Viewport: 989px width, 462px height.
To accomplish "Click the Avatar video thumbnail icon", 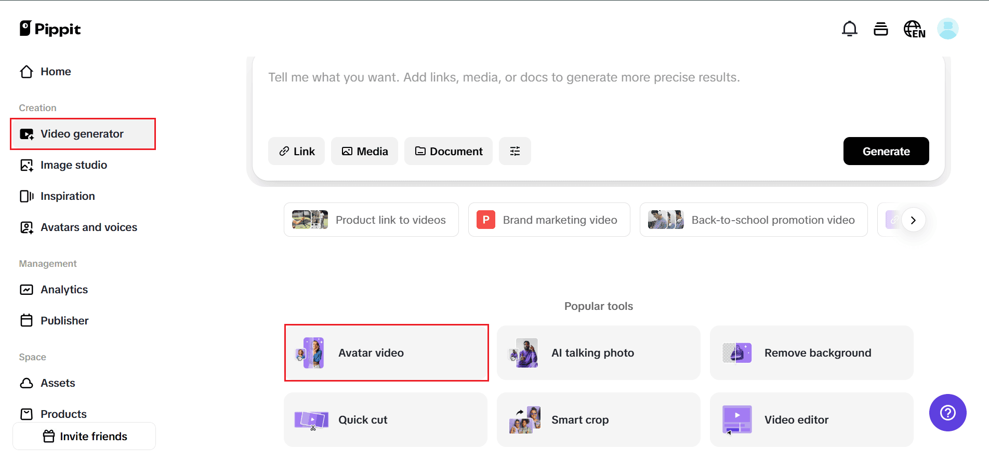I will [310, 353].
